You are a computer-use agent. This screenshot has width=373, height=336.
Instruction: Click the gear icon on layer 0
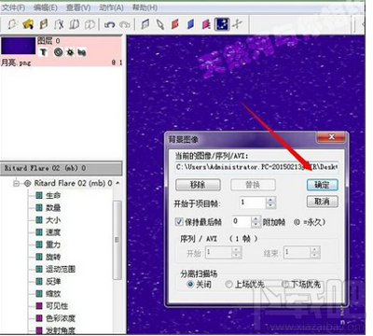(70, 52)
